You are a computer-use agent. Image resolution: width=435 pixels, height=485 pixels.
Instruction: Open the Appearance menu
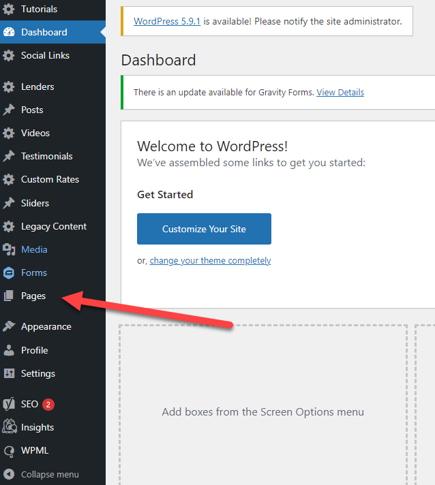pyautogui.click(x=52, y=327)
